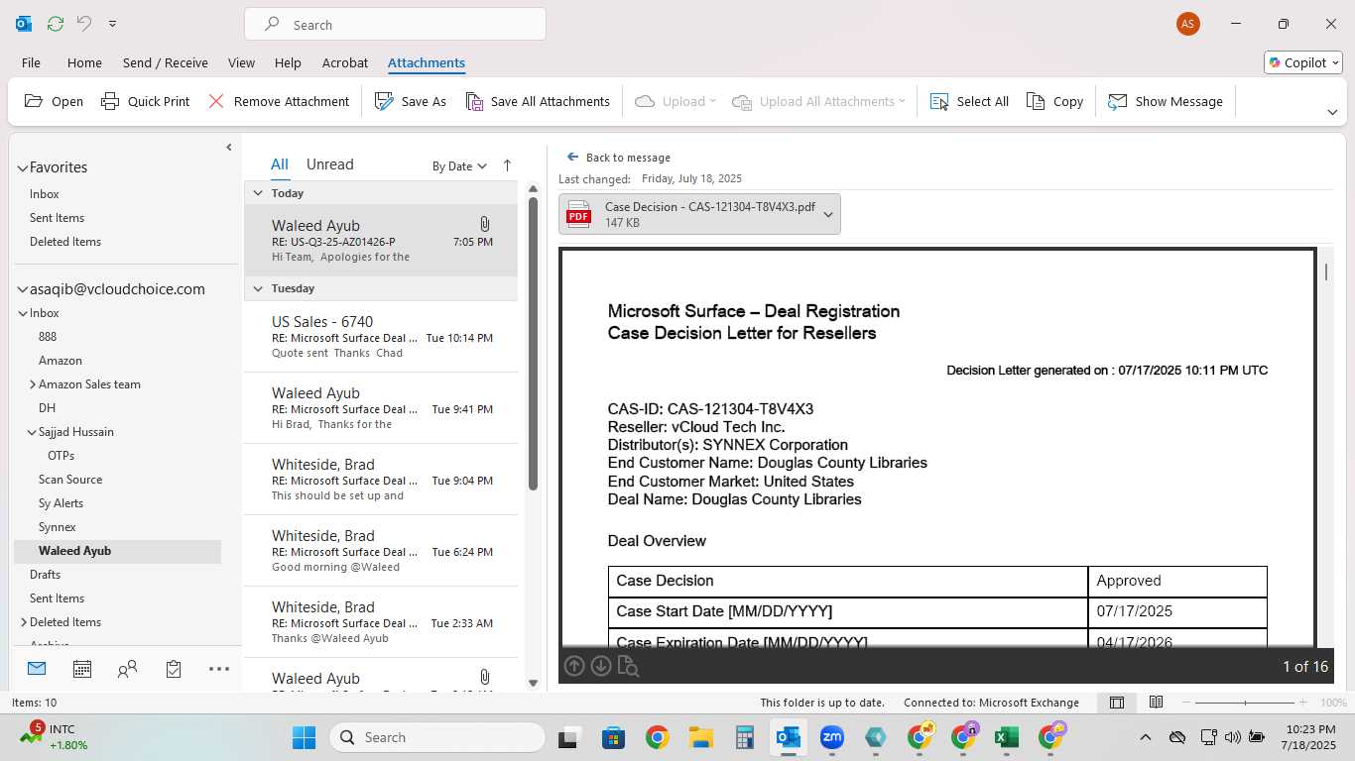Open the OTPs folder
Image resolution: width=1355 pixels, height=761 pixels.
point(61,456)
